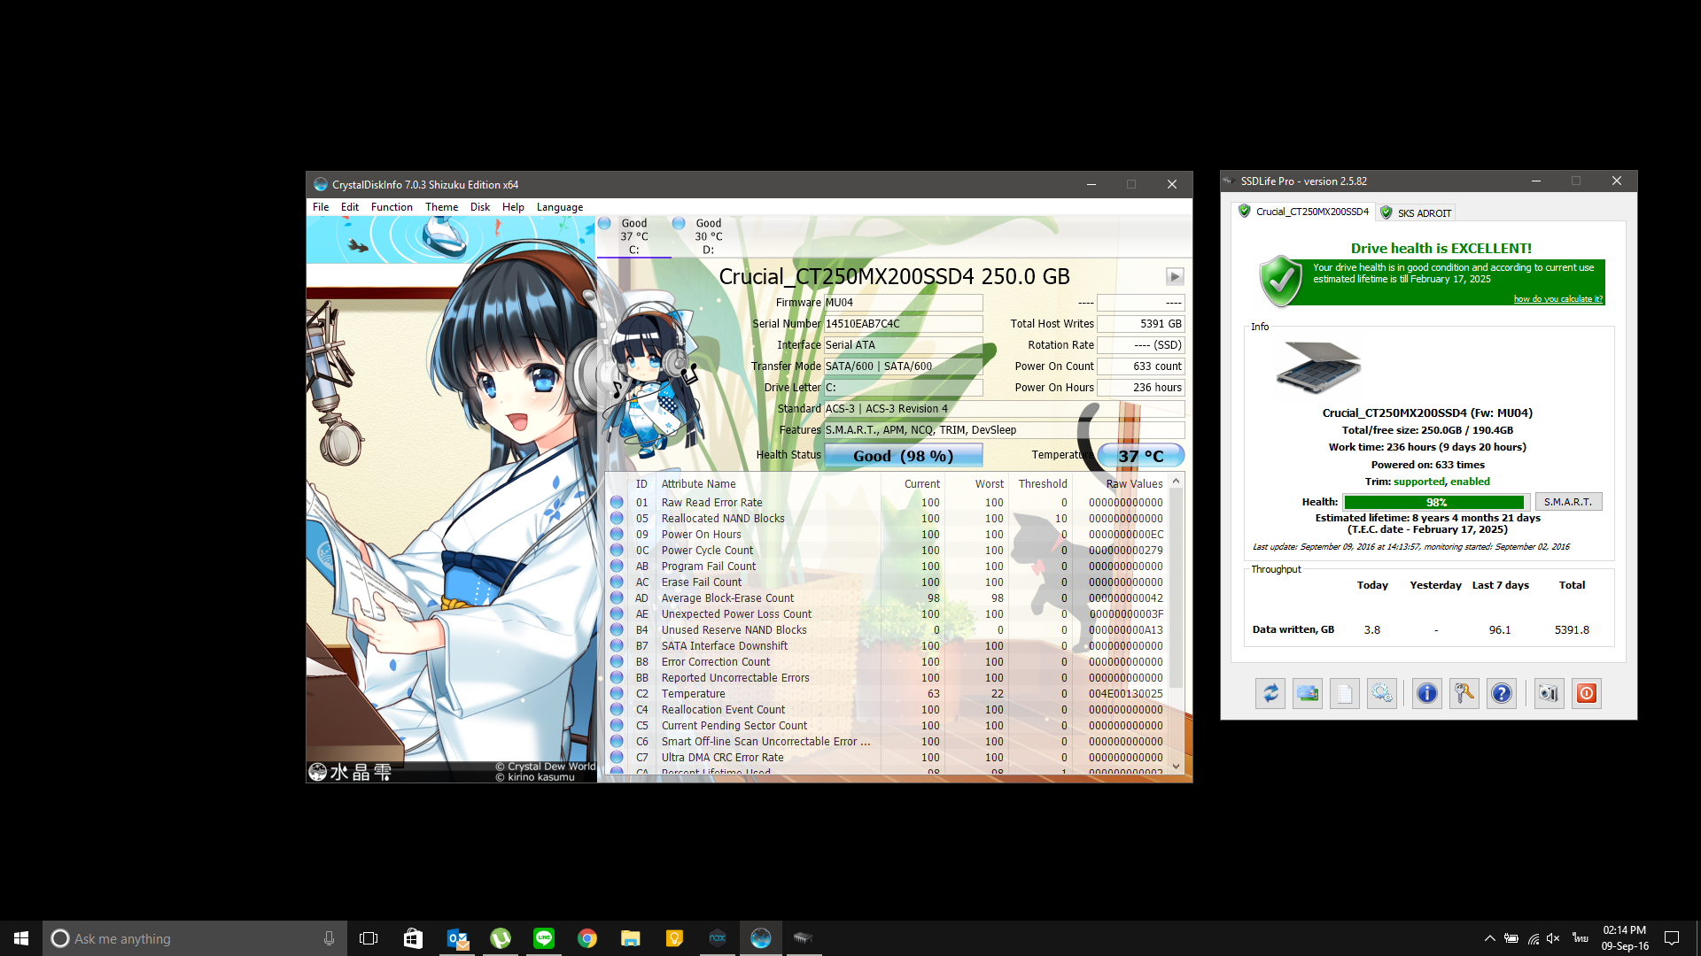Click the Good (98 %) health status
Screen dimensions: 1701x956
click(x=903, y=456)
